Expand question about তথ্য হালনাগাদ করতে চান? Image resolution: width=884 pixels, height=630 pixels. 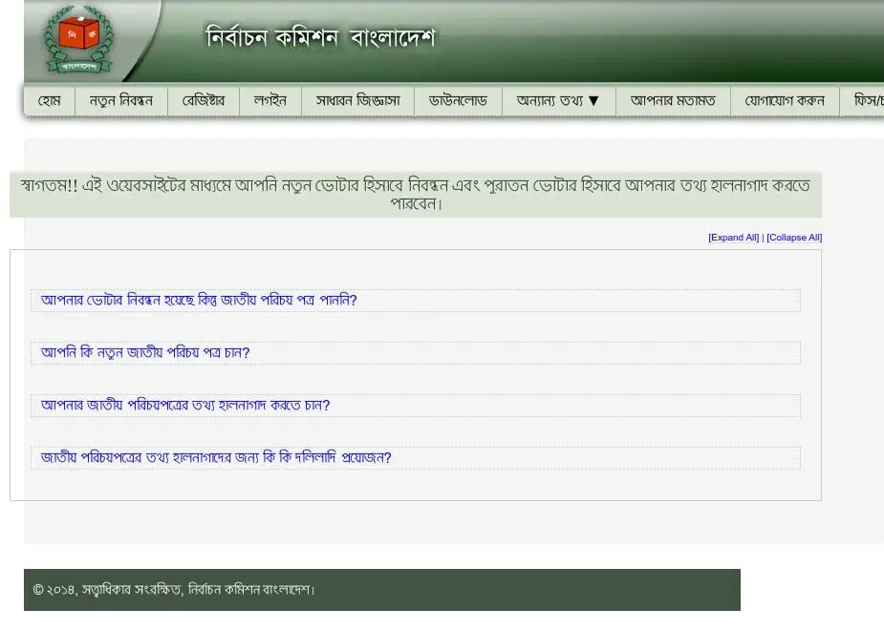click(x=416, y=406)
